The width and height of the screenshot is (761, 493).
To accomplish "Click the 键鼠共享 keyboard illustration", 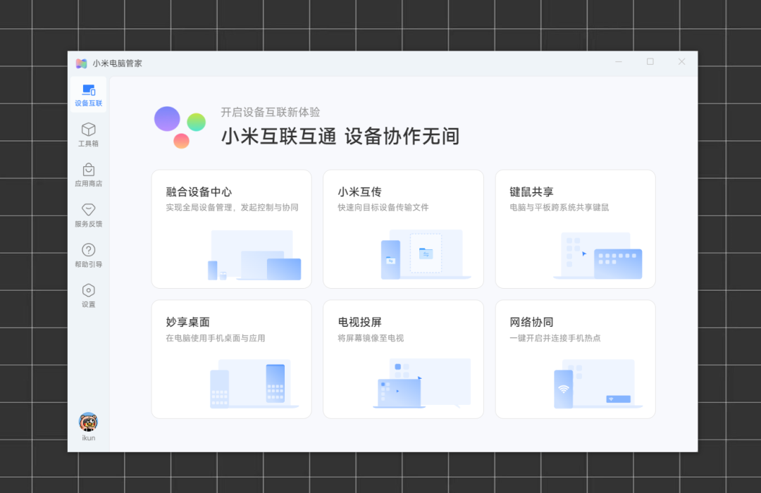I will [598, 256].
